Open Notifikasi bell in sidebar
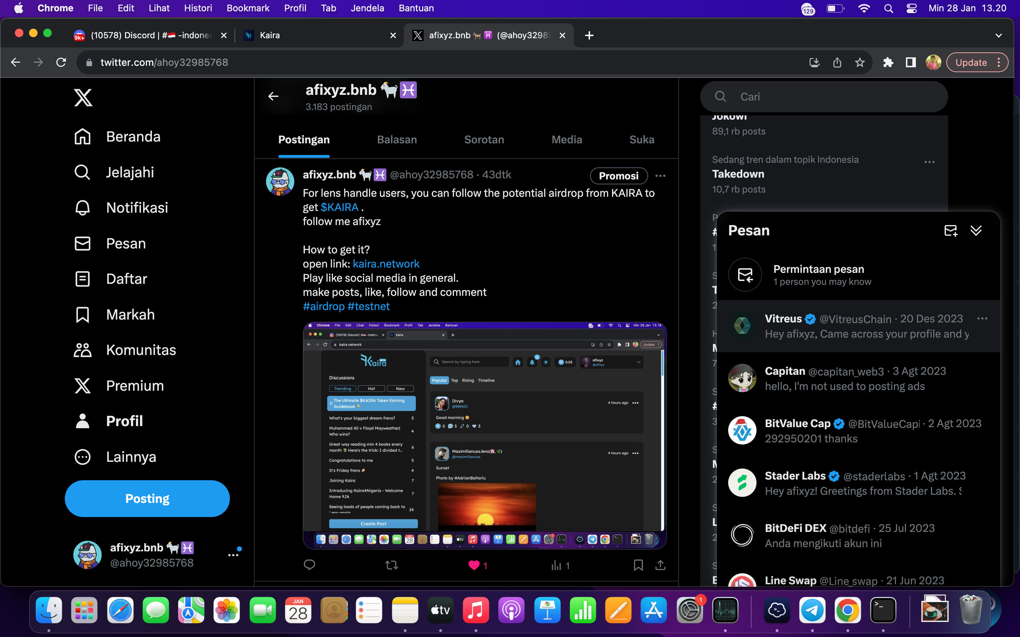Screen dimensions: 1020x637 coord(120,207)
